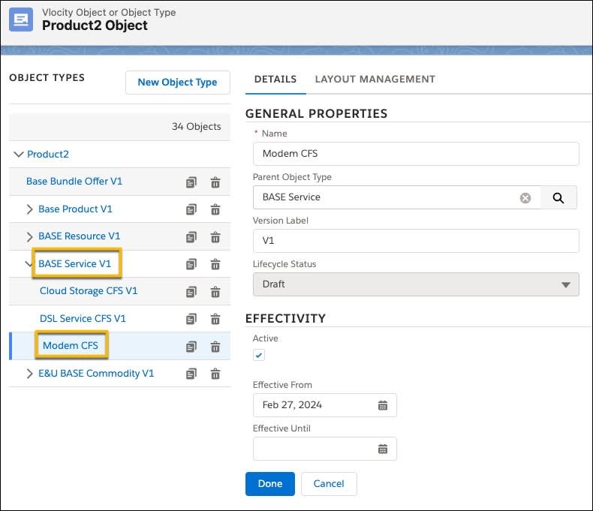The image size is (593, 511).
Task: Expand the E&U BASE Commodity V1 node
Action: (x=29, y=374)
